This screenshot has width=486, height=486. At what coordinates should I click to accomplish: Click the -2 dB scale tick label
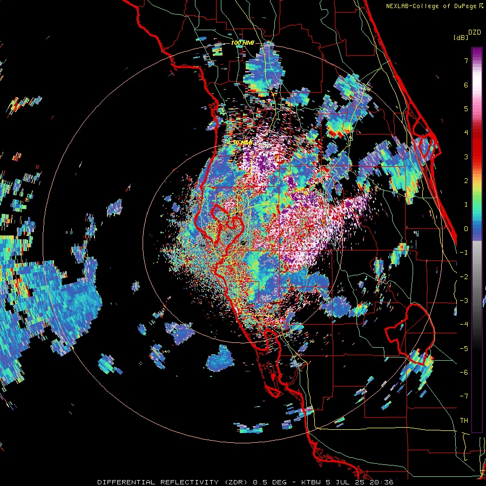464,277
